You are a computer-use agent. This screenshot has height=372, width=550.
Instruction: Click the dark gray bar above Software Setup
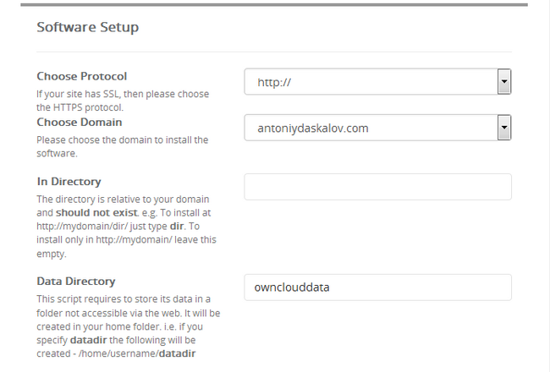point(274,4)
